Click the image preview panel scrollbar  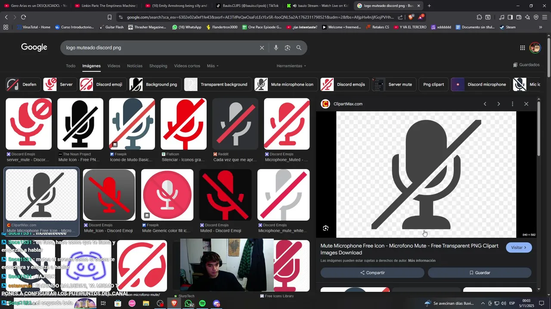(539, 129)
